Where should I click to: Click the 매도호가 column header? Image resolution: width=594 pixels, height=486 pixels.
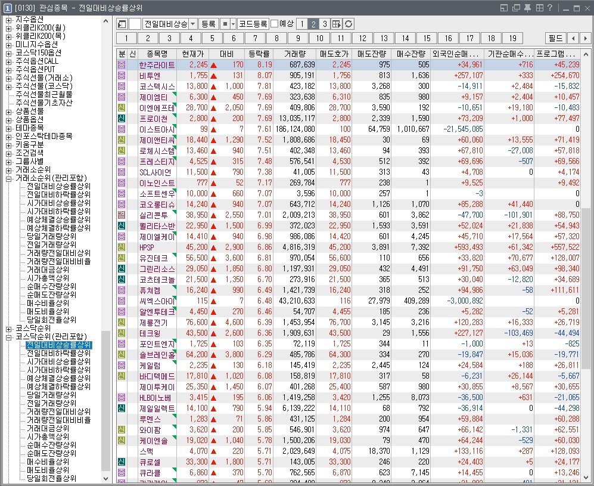(x=334, y=54)
